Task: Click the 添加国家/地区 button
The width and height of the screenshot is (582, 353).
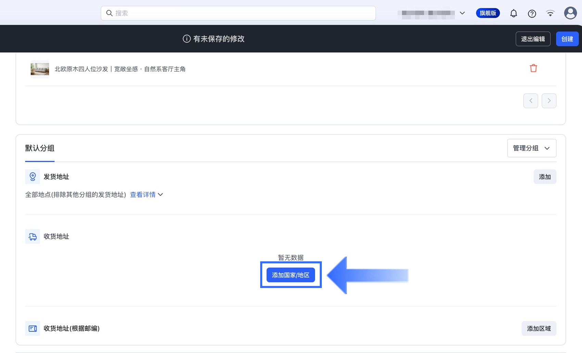Action: 291,275
